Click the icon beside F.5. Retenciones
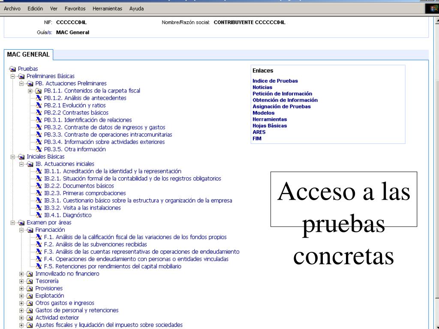The width and height of the screenshot is (439, 329). (39, 266)
